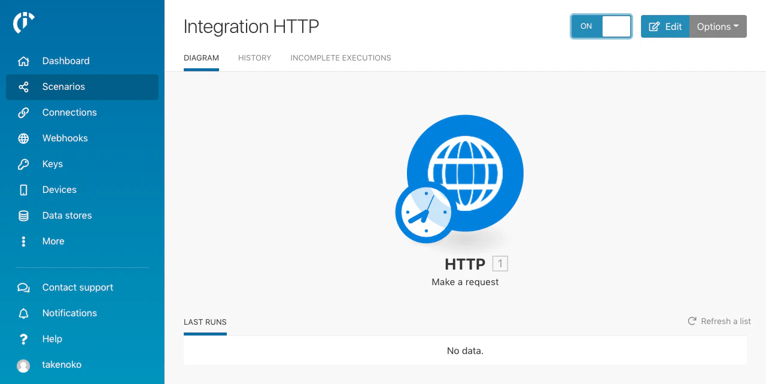Click the refresh arrow icon
Image resolution: width=766 pixels, height=384 pixels.
pos(692,321)
